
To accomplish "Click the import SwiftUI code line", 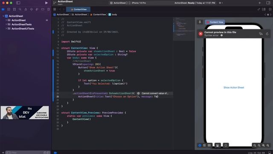I will pos(71,41).
